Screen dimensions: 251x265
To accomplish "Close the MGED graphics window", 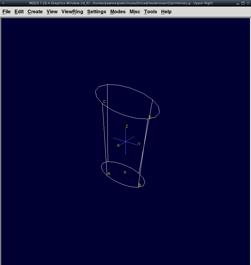I will (248, 3).
